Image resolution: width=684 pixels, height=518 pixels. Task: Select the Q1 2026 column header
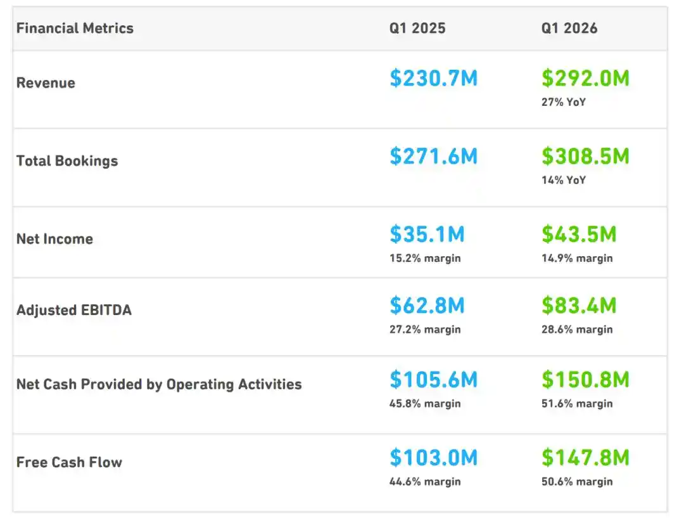tap(569, 29)
